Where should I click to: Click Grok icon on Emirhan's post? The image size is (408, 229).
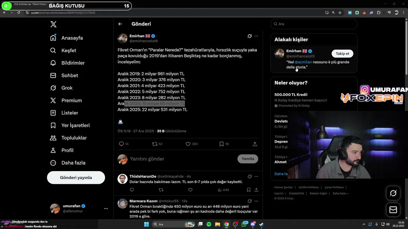click(x=250, y=36)
